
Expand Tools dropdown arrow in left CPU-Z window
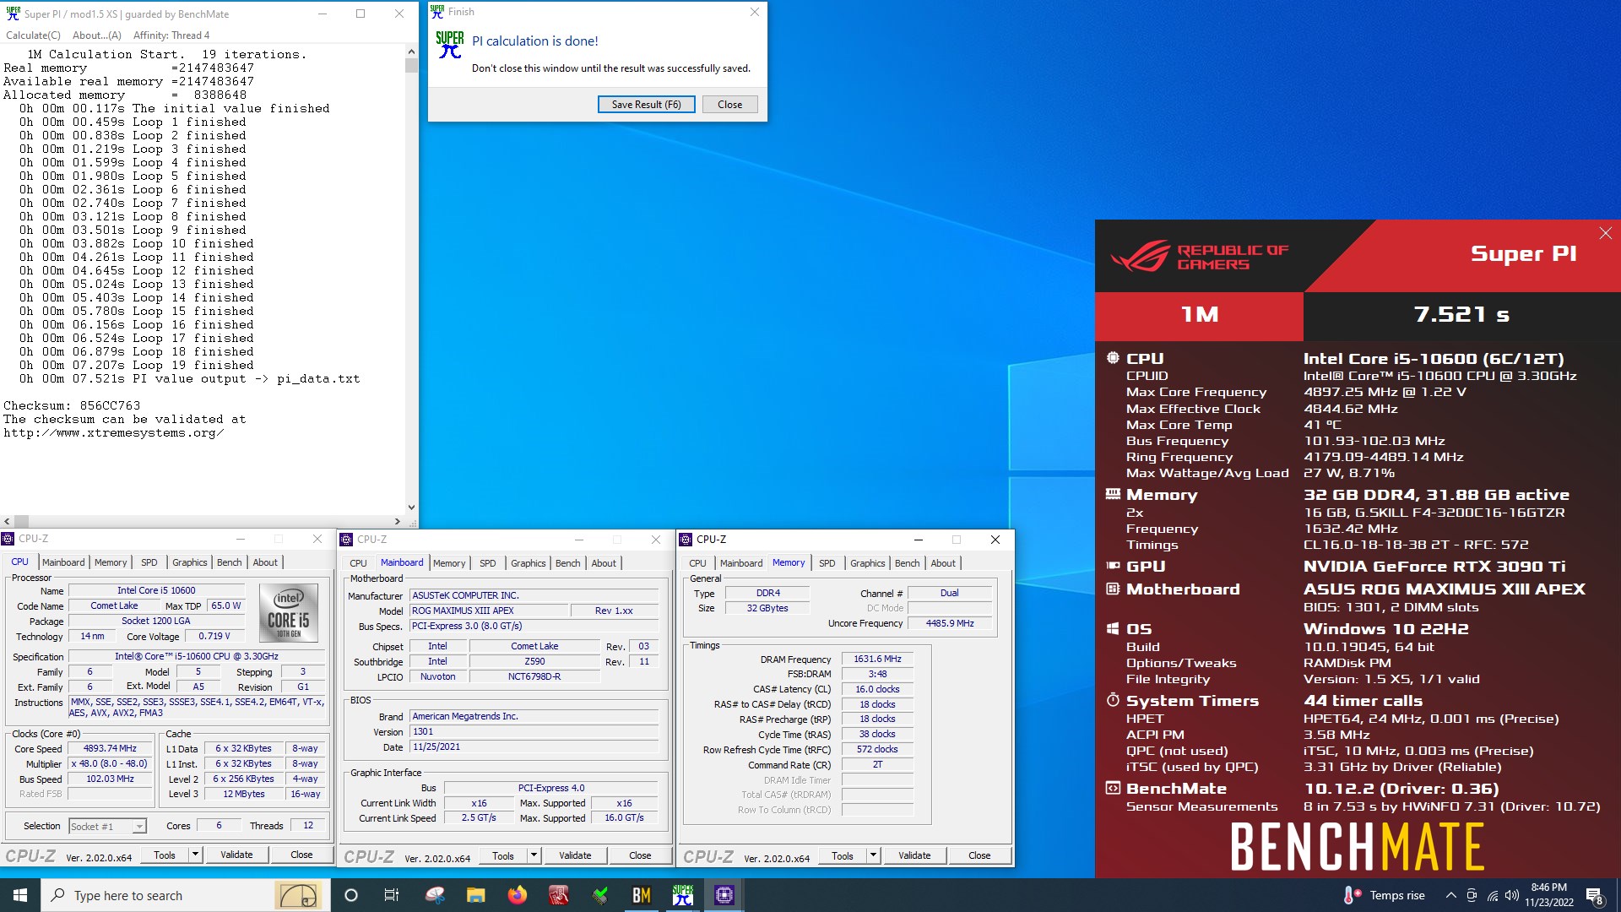[195, 855]
